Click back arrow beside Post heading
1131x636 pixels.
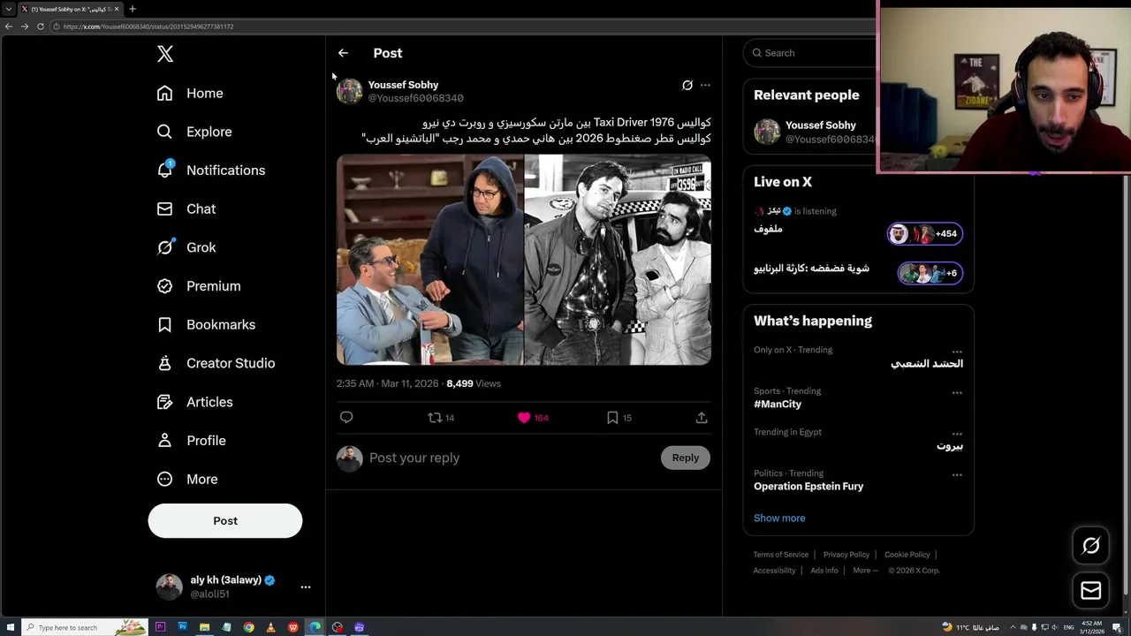point(343,53)
